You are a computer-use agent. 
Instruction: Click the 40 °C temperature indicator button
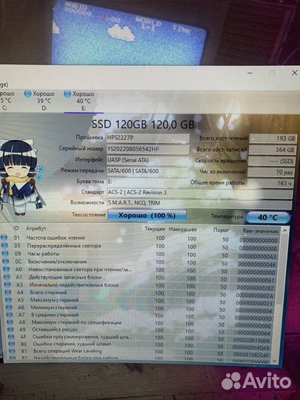point(268,217)
